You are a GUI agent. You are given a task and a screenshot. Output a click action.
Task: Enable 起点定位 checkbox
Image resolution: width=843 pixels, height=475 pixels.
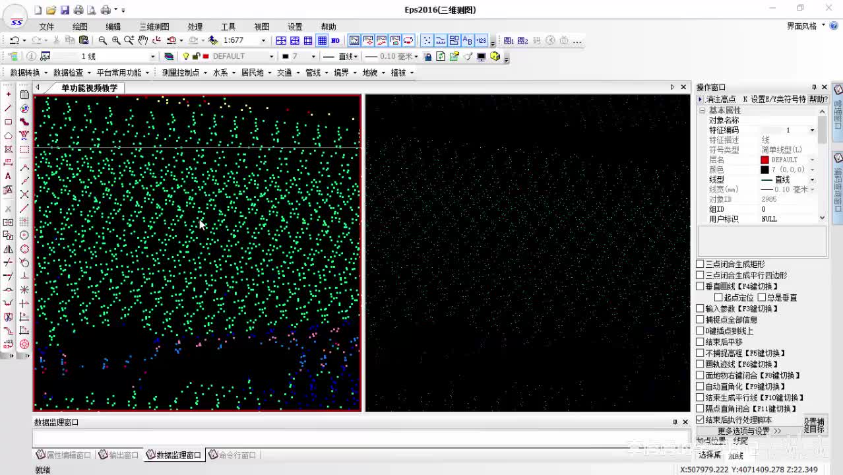(718, 298)
